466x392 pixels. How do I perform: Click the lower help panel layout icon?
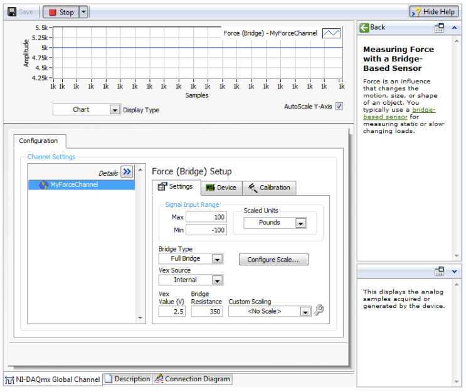pyautogui.click(x=439, y=271)
